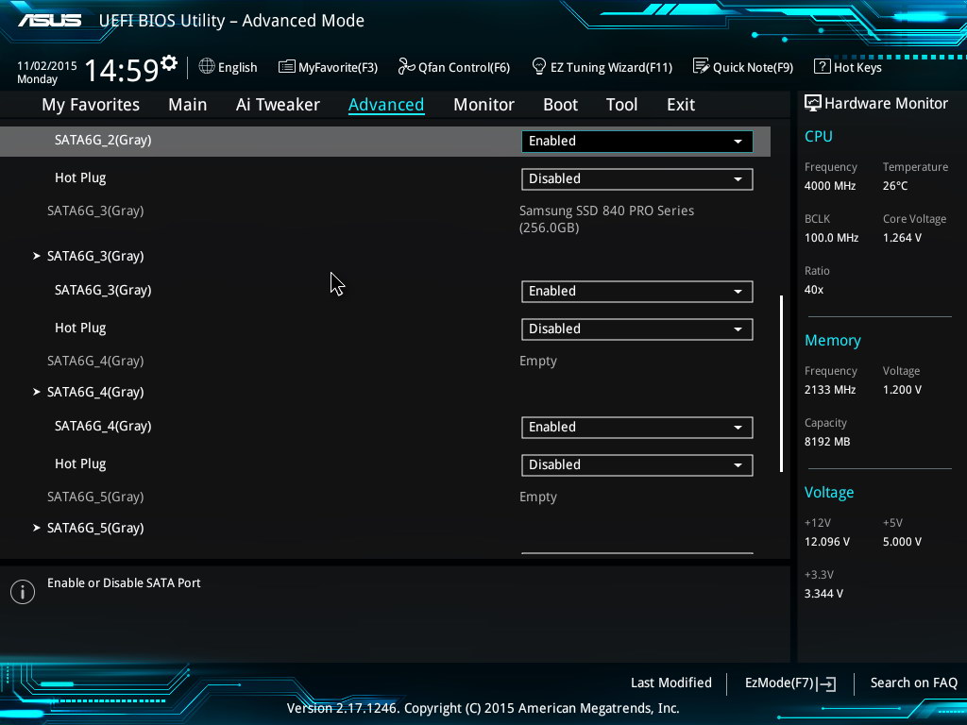
Task: Open the SATA6G_2(Gray) Enabled dropdown
Action: tap(636, 141)
